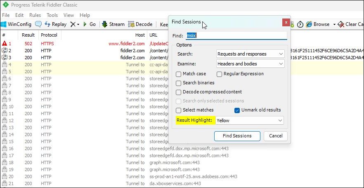The height and width of the screenshot is (188, 364).
Task: Click ss-prod-an1-notif-25.aws.adobess.com:443 URL
Action: coord(194,176)
